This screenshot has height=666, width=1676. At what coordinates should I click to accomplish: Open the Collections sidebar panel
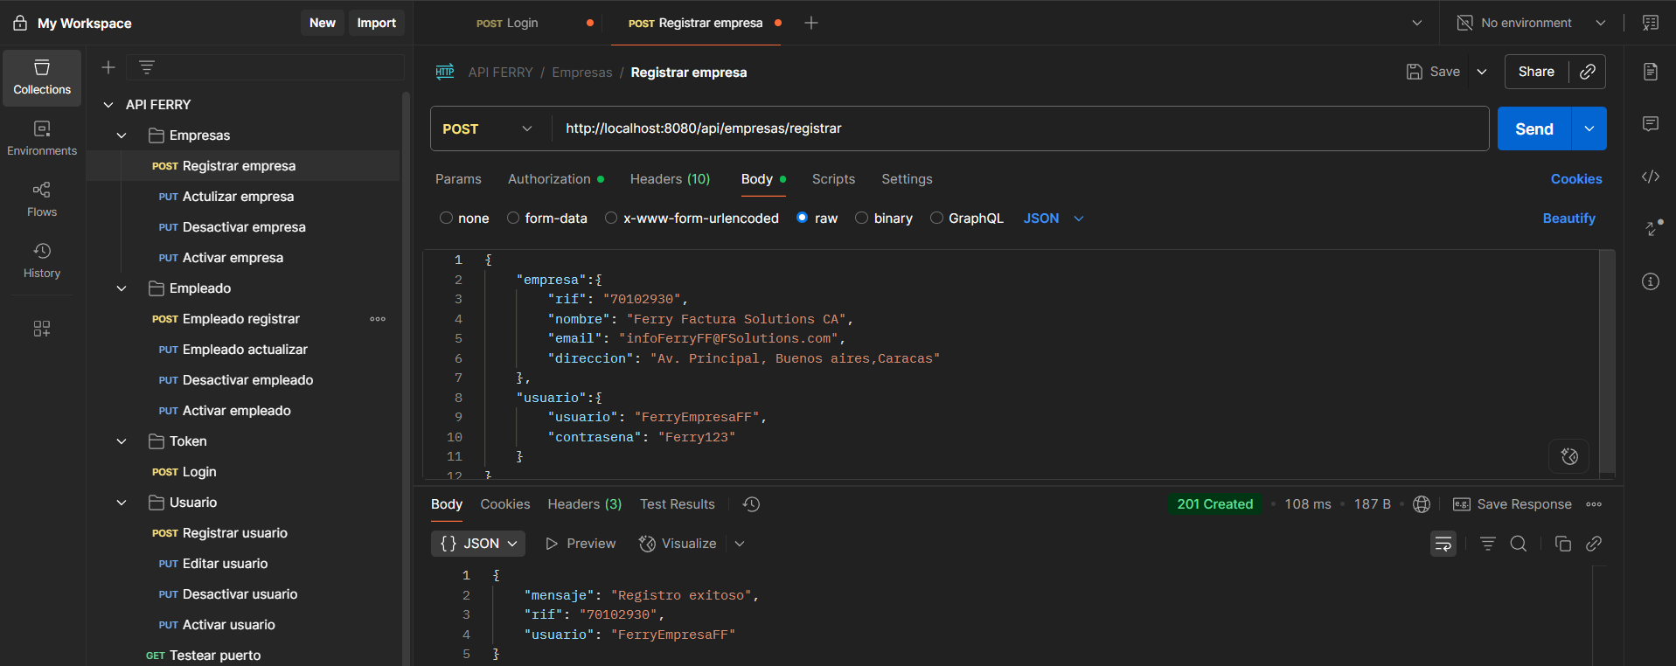click(x=42, y=78)
